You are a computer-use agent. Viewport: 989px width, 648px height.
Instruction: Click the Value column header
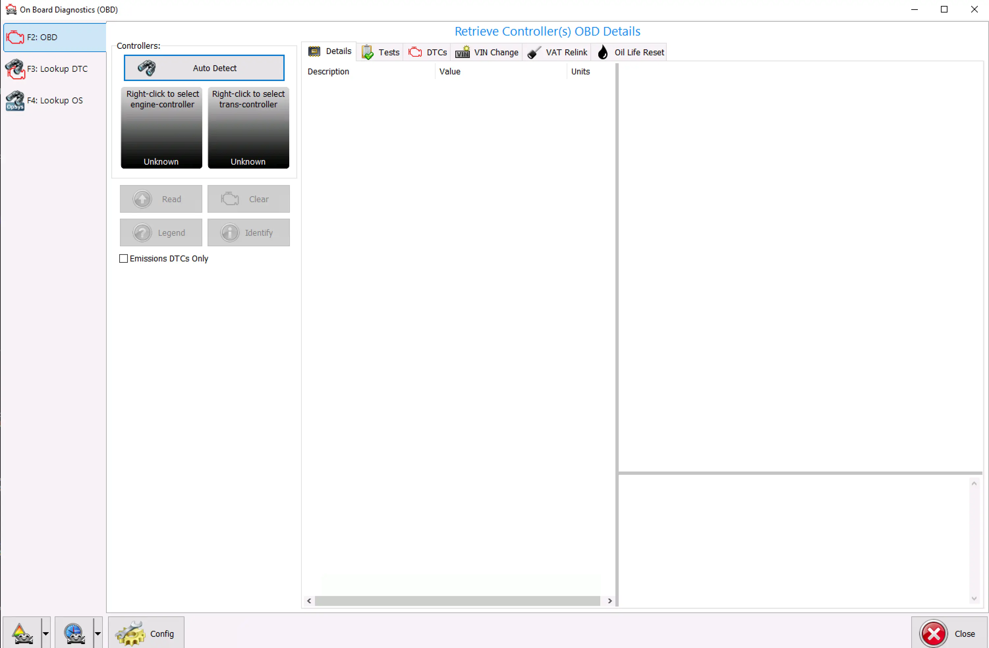[450, 71]
